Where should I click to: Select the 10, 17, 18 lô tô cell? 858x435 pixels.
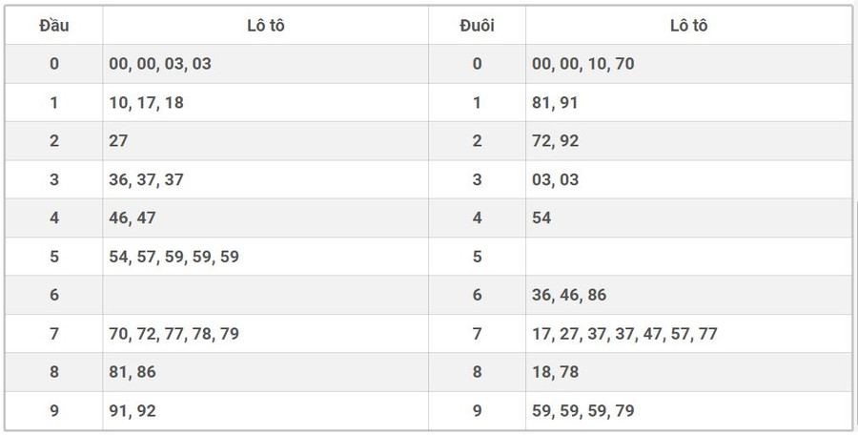tap(147, 102)
